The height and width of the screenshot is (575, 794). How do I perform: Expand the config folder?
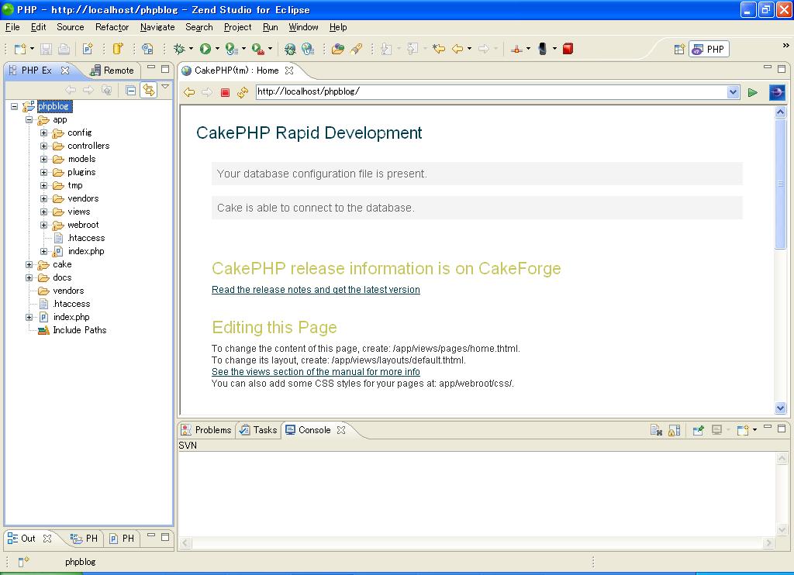coord(43,133)
